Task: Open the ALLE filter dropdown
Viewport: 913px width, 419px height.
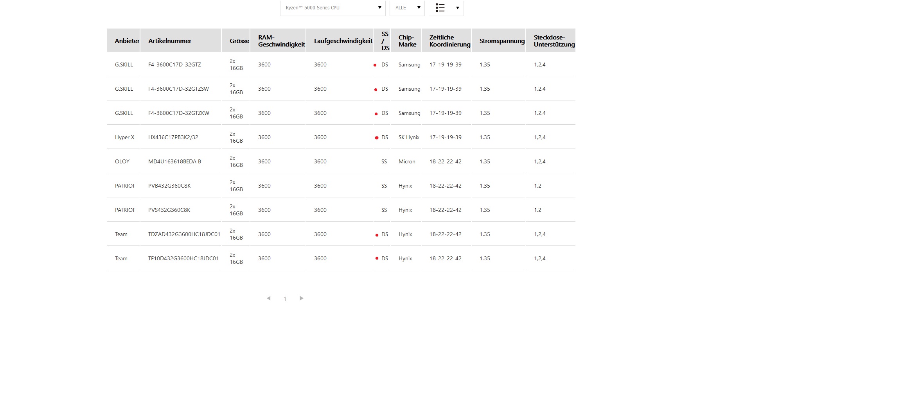Action: (x=407, y=8)
